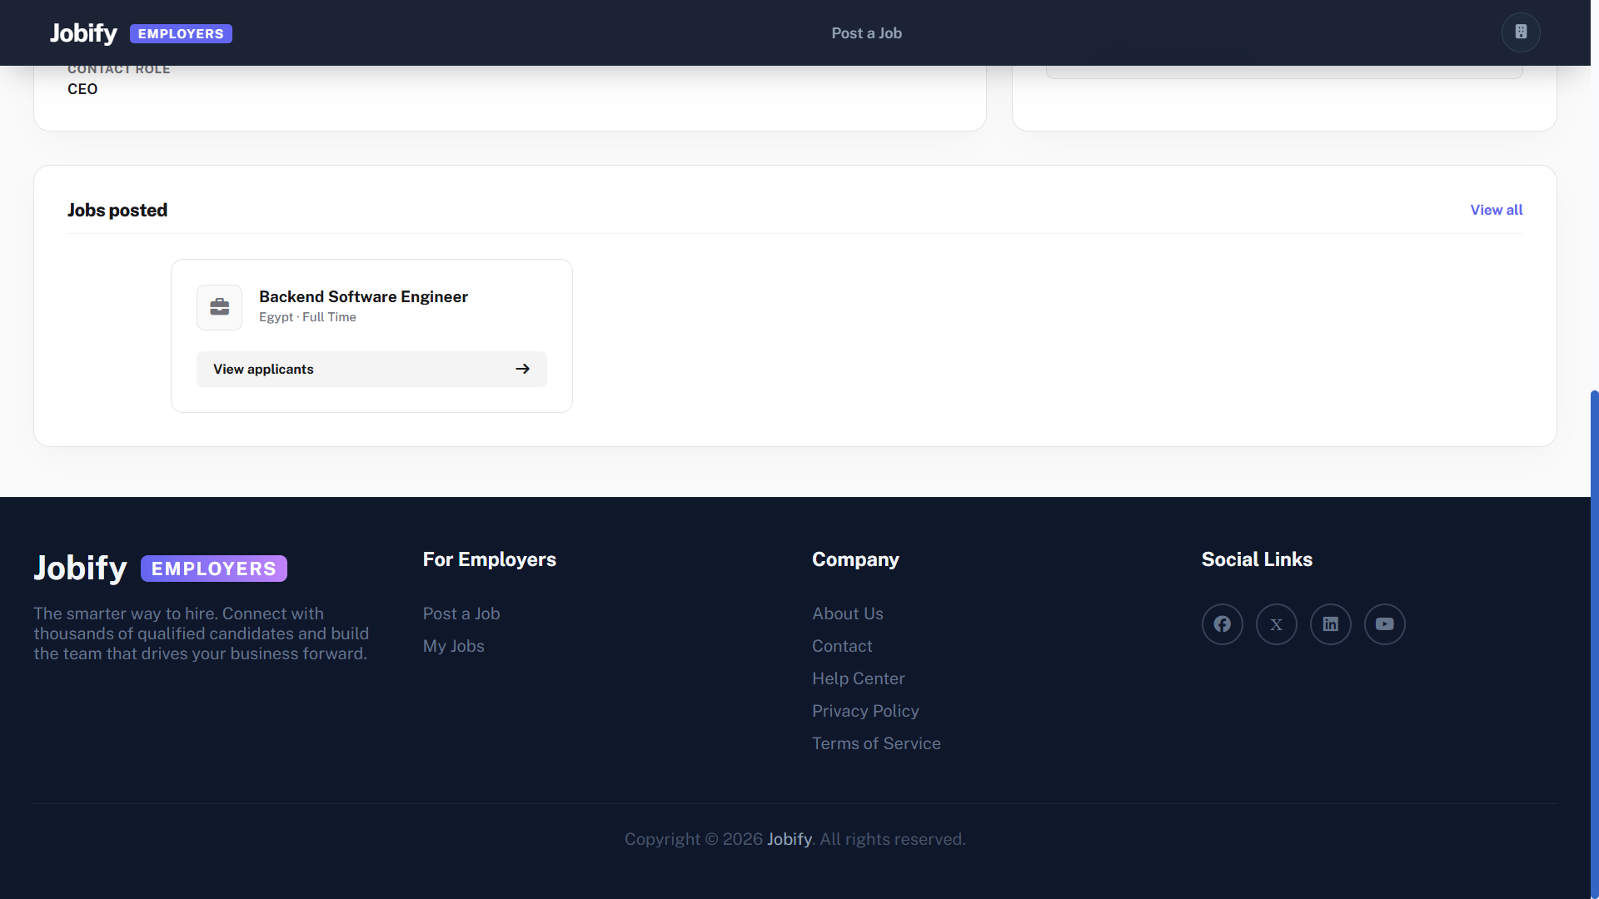Click View applicants button

[x=371, y=369]
